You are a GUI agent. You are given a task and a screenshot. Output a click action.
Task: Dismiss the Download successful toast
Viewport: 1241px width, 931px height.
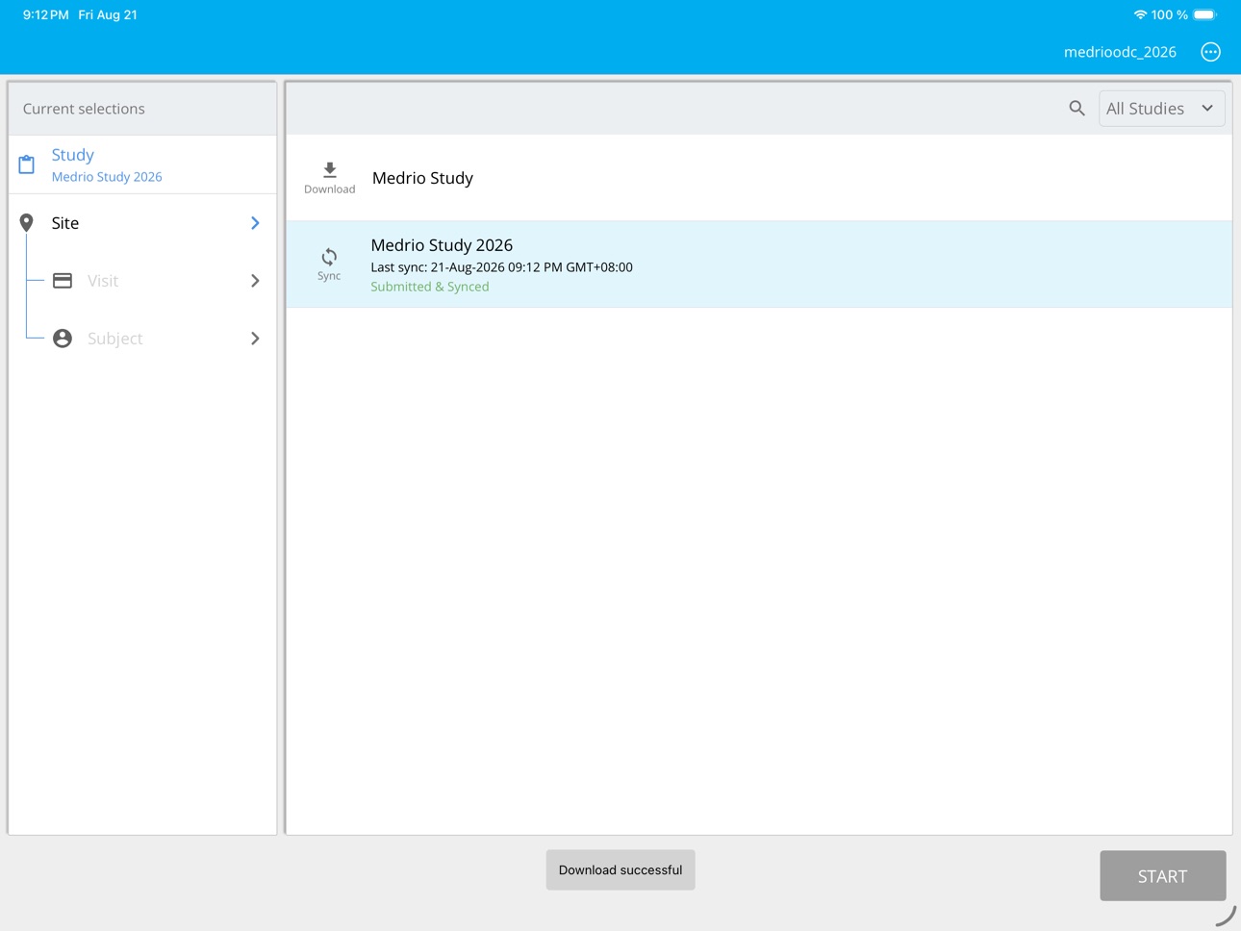(x=620, y=869)
